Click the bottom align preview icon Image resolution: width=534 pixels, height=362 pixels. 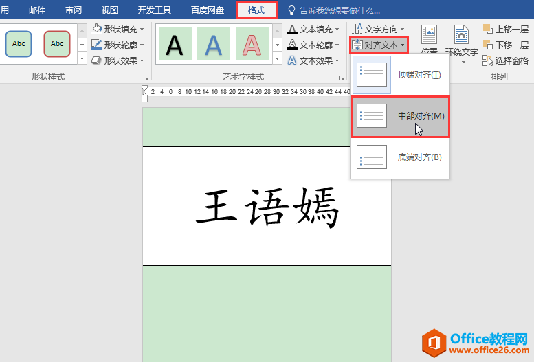click(x=372, y=157)
